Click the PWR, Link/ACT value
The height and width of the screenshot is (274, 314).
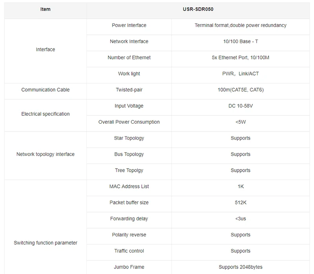[x=241, y=74]
